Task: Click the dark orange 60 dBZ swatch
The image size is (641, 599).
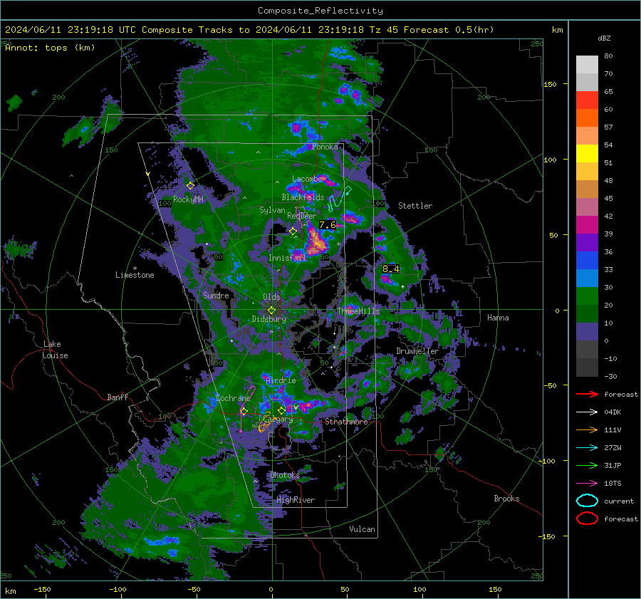Action: pos(587,118)
